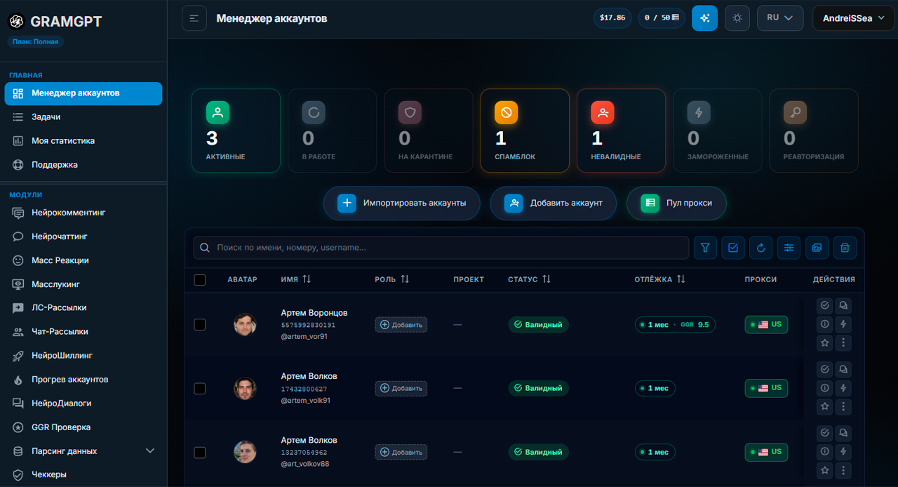Select the checkbox for @art_volkov88
898x487 pixels.
click(200, 453)
